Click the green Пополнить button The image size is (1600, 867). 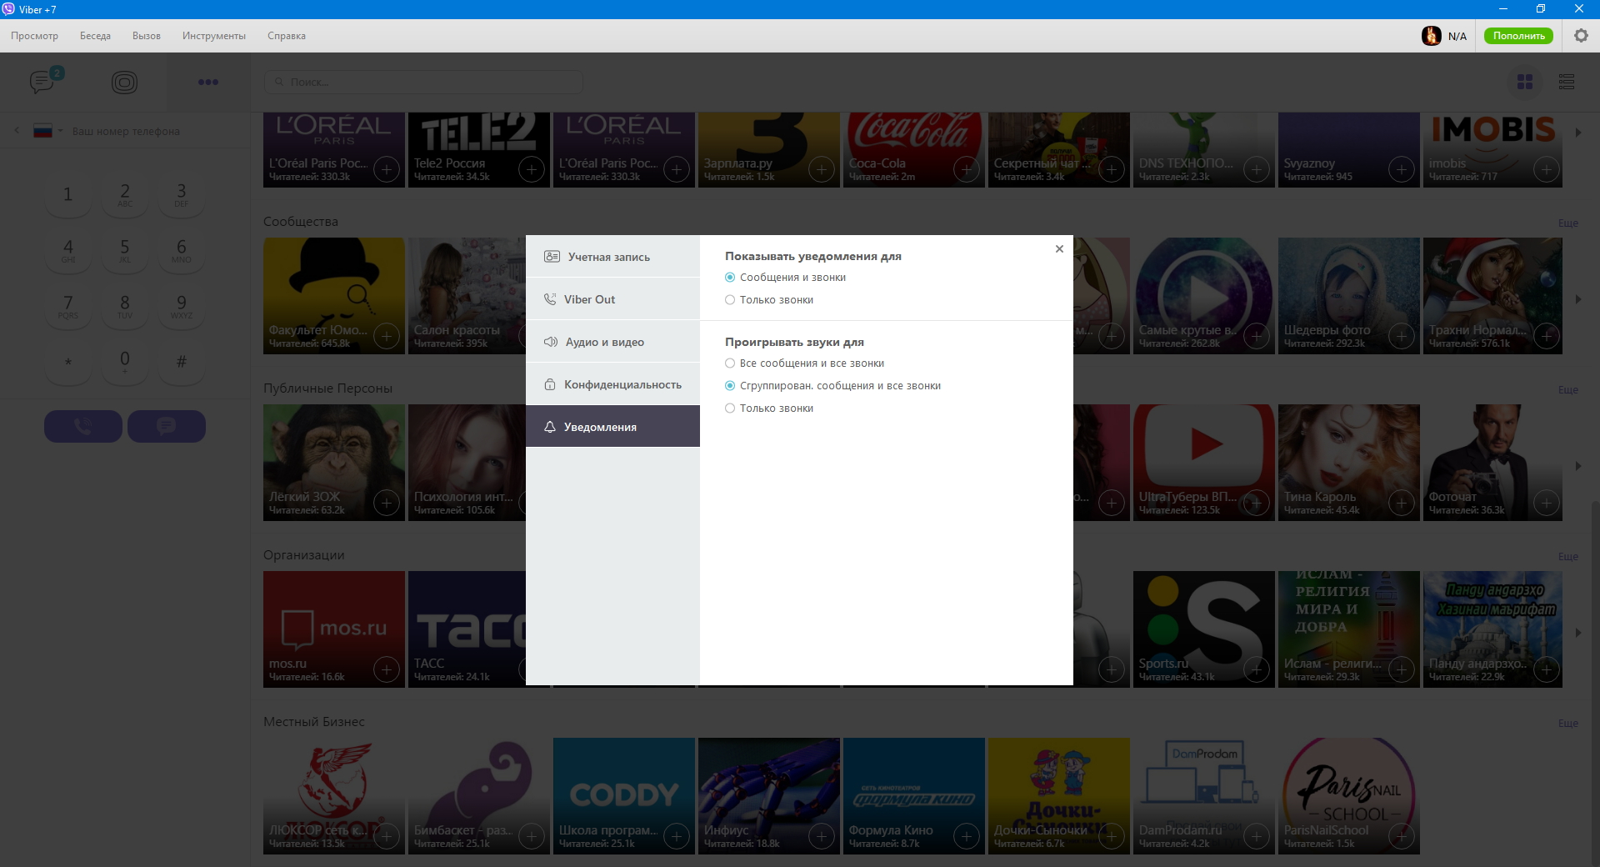[x=1518, y=36]
